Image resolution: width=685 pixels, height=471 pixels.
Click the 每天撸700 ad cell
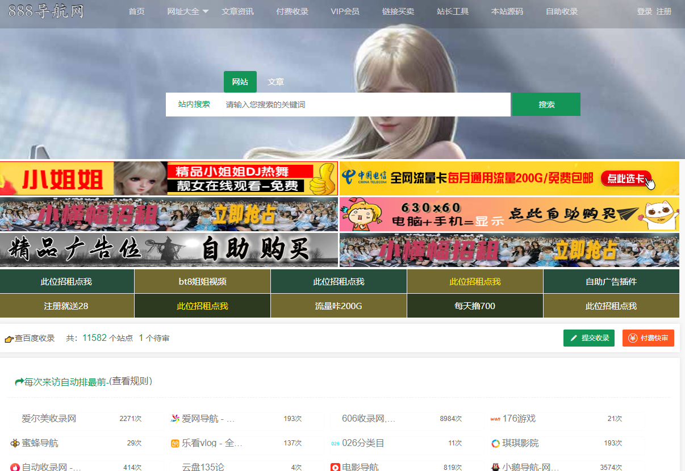(475, 306)
